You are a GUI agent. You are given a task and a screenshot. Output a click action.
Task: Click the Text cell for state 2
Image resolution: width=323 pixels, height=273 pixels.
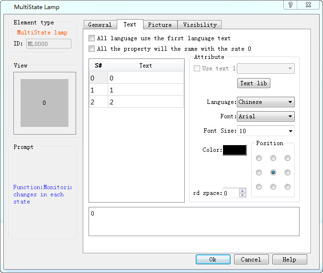pyautogui.click(x=145, y=102)
